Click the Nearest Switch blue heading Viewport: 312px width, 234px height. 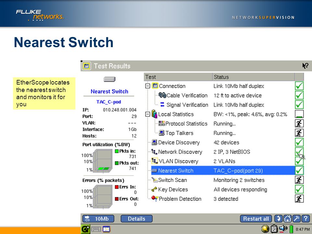point(110,91)
